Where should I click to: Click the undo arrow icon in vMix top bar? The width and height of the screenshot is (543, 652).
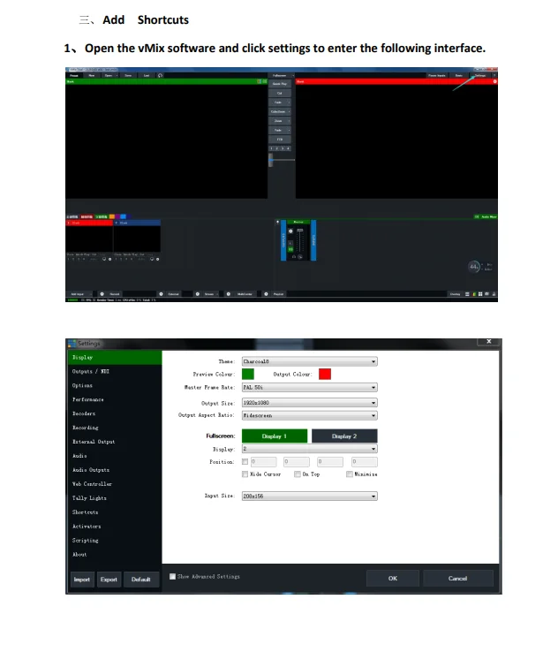coord(160,75)
